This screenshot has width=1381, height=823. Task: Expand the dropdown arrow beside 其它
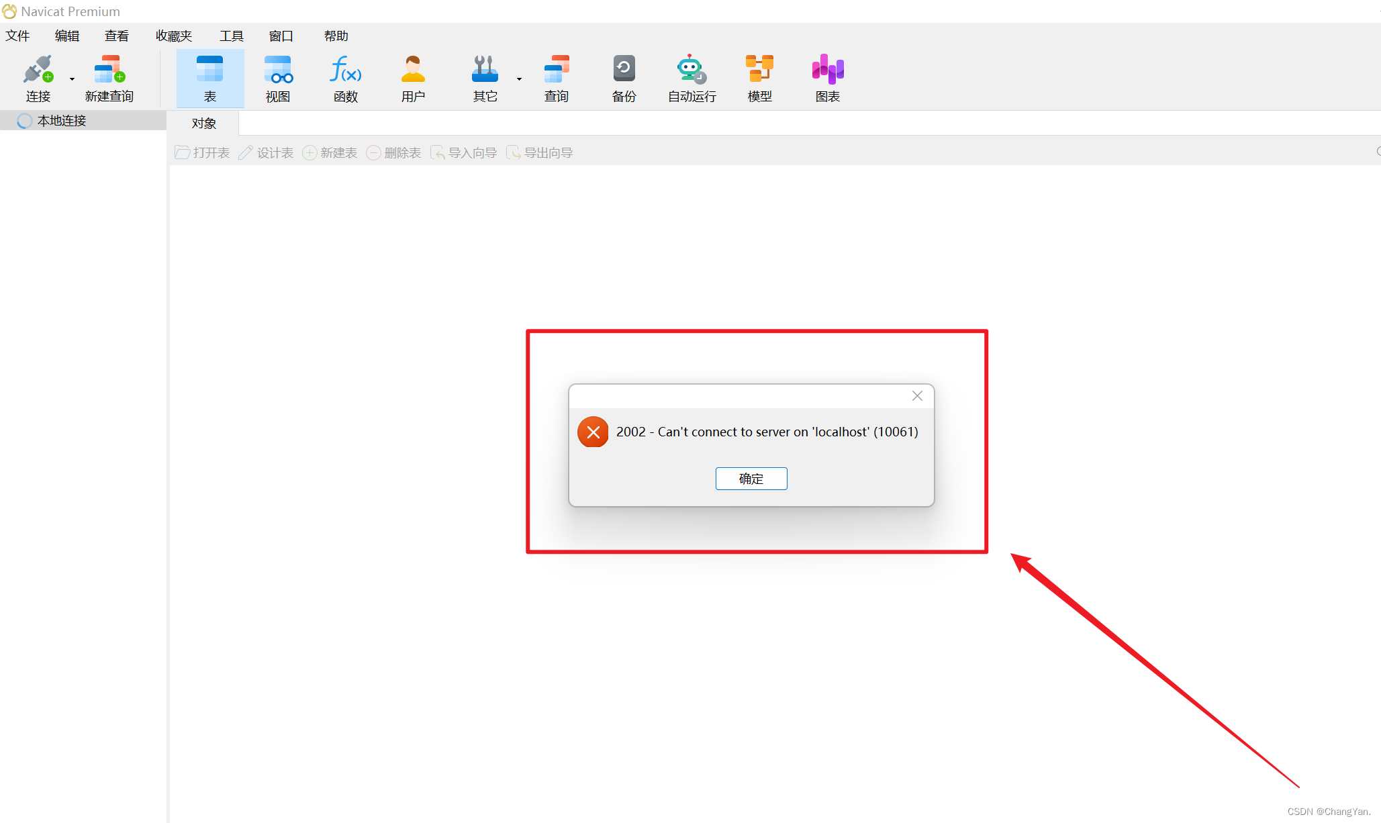pos(519,79)
